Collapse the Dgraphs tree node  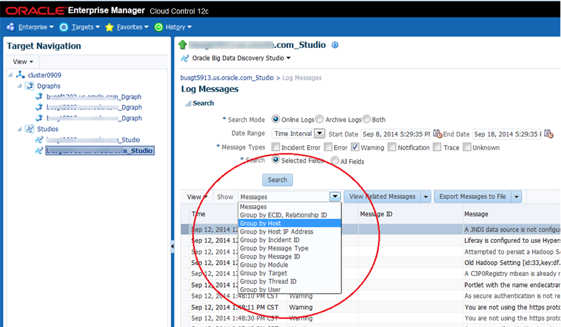point(19,86)
